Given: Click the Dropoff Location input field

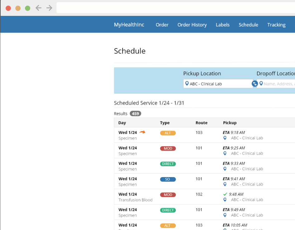Looking at the screenshot, I should click(x=278, y=84).
